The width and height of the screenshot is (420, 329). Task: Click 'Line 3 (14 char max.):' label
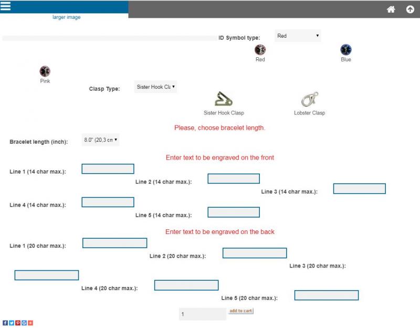[289, 192]
